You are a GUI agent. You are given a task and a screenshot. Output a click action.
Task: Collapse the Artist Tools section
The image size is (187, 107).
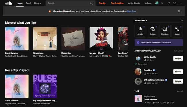[x=182, y=21]
